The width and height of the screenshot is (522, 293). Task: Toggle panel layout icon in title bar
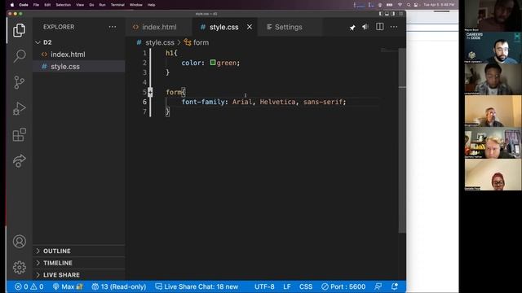pos(387,14)
